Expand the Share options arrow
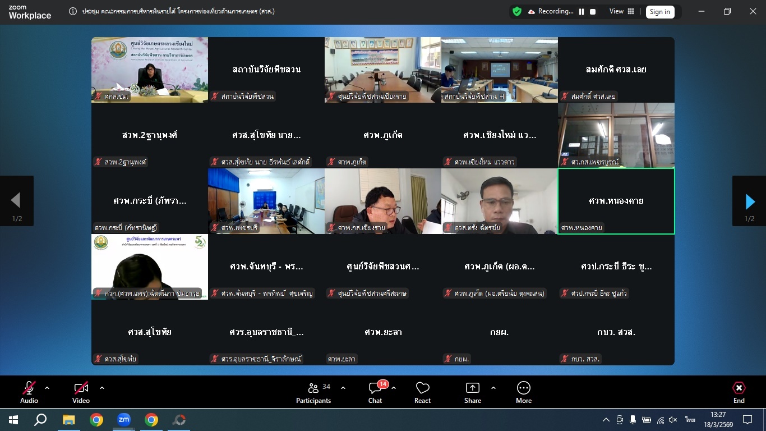 tap(493, 388)
